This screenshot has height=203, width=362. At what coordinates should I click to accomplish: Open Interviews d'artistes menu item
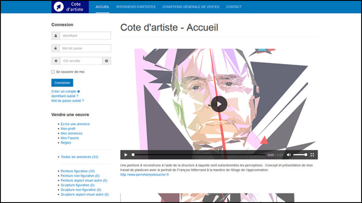pos(136,7)
